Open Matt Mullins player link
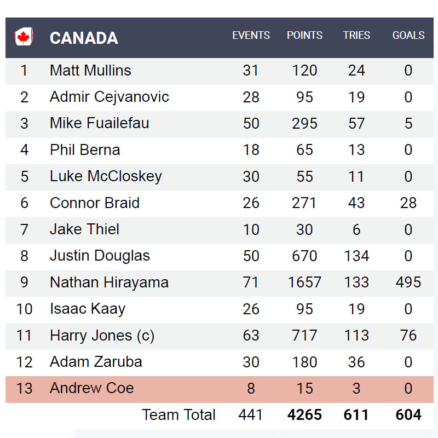This screenshot has height=438, width=438. click(90, 71)
